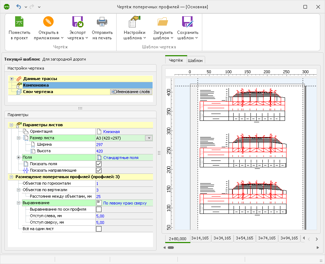
Task: Uncheck the Показать поля checkbox
Action: pos(99,164)
